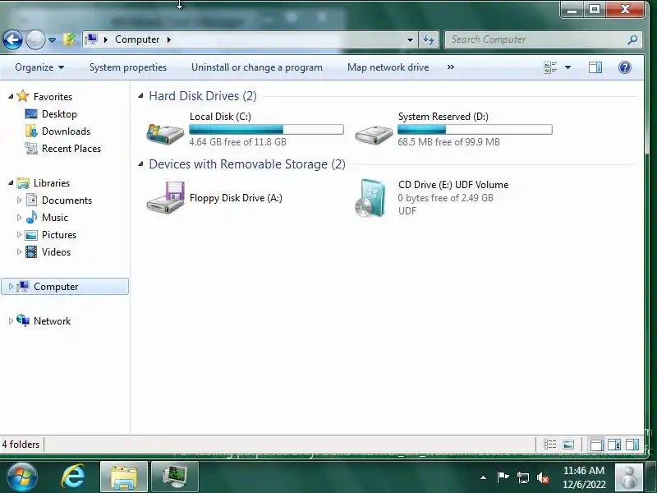Collapse the Hard Disk Drives group
Viewport: 657px width, 493px height.
click(x=140, y=96)
